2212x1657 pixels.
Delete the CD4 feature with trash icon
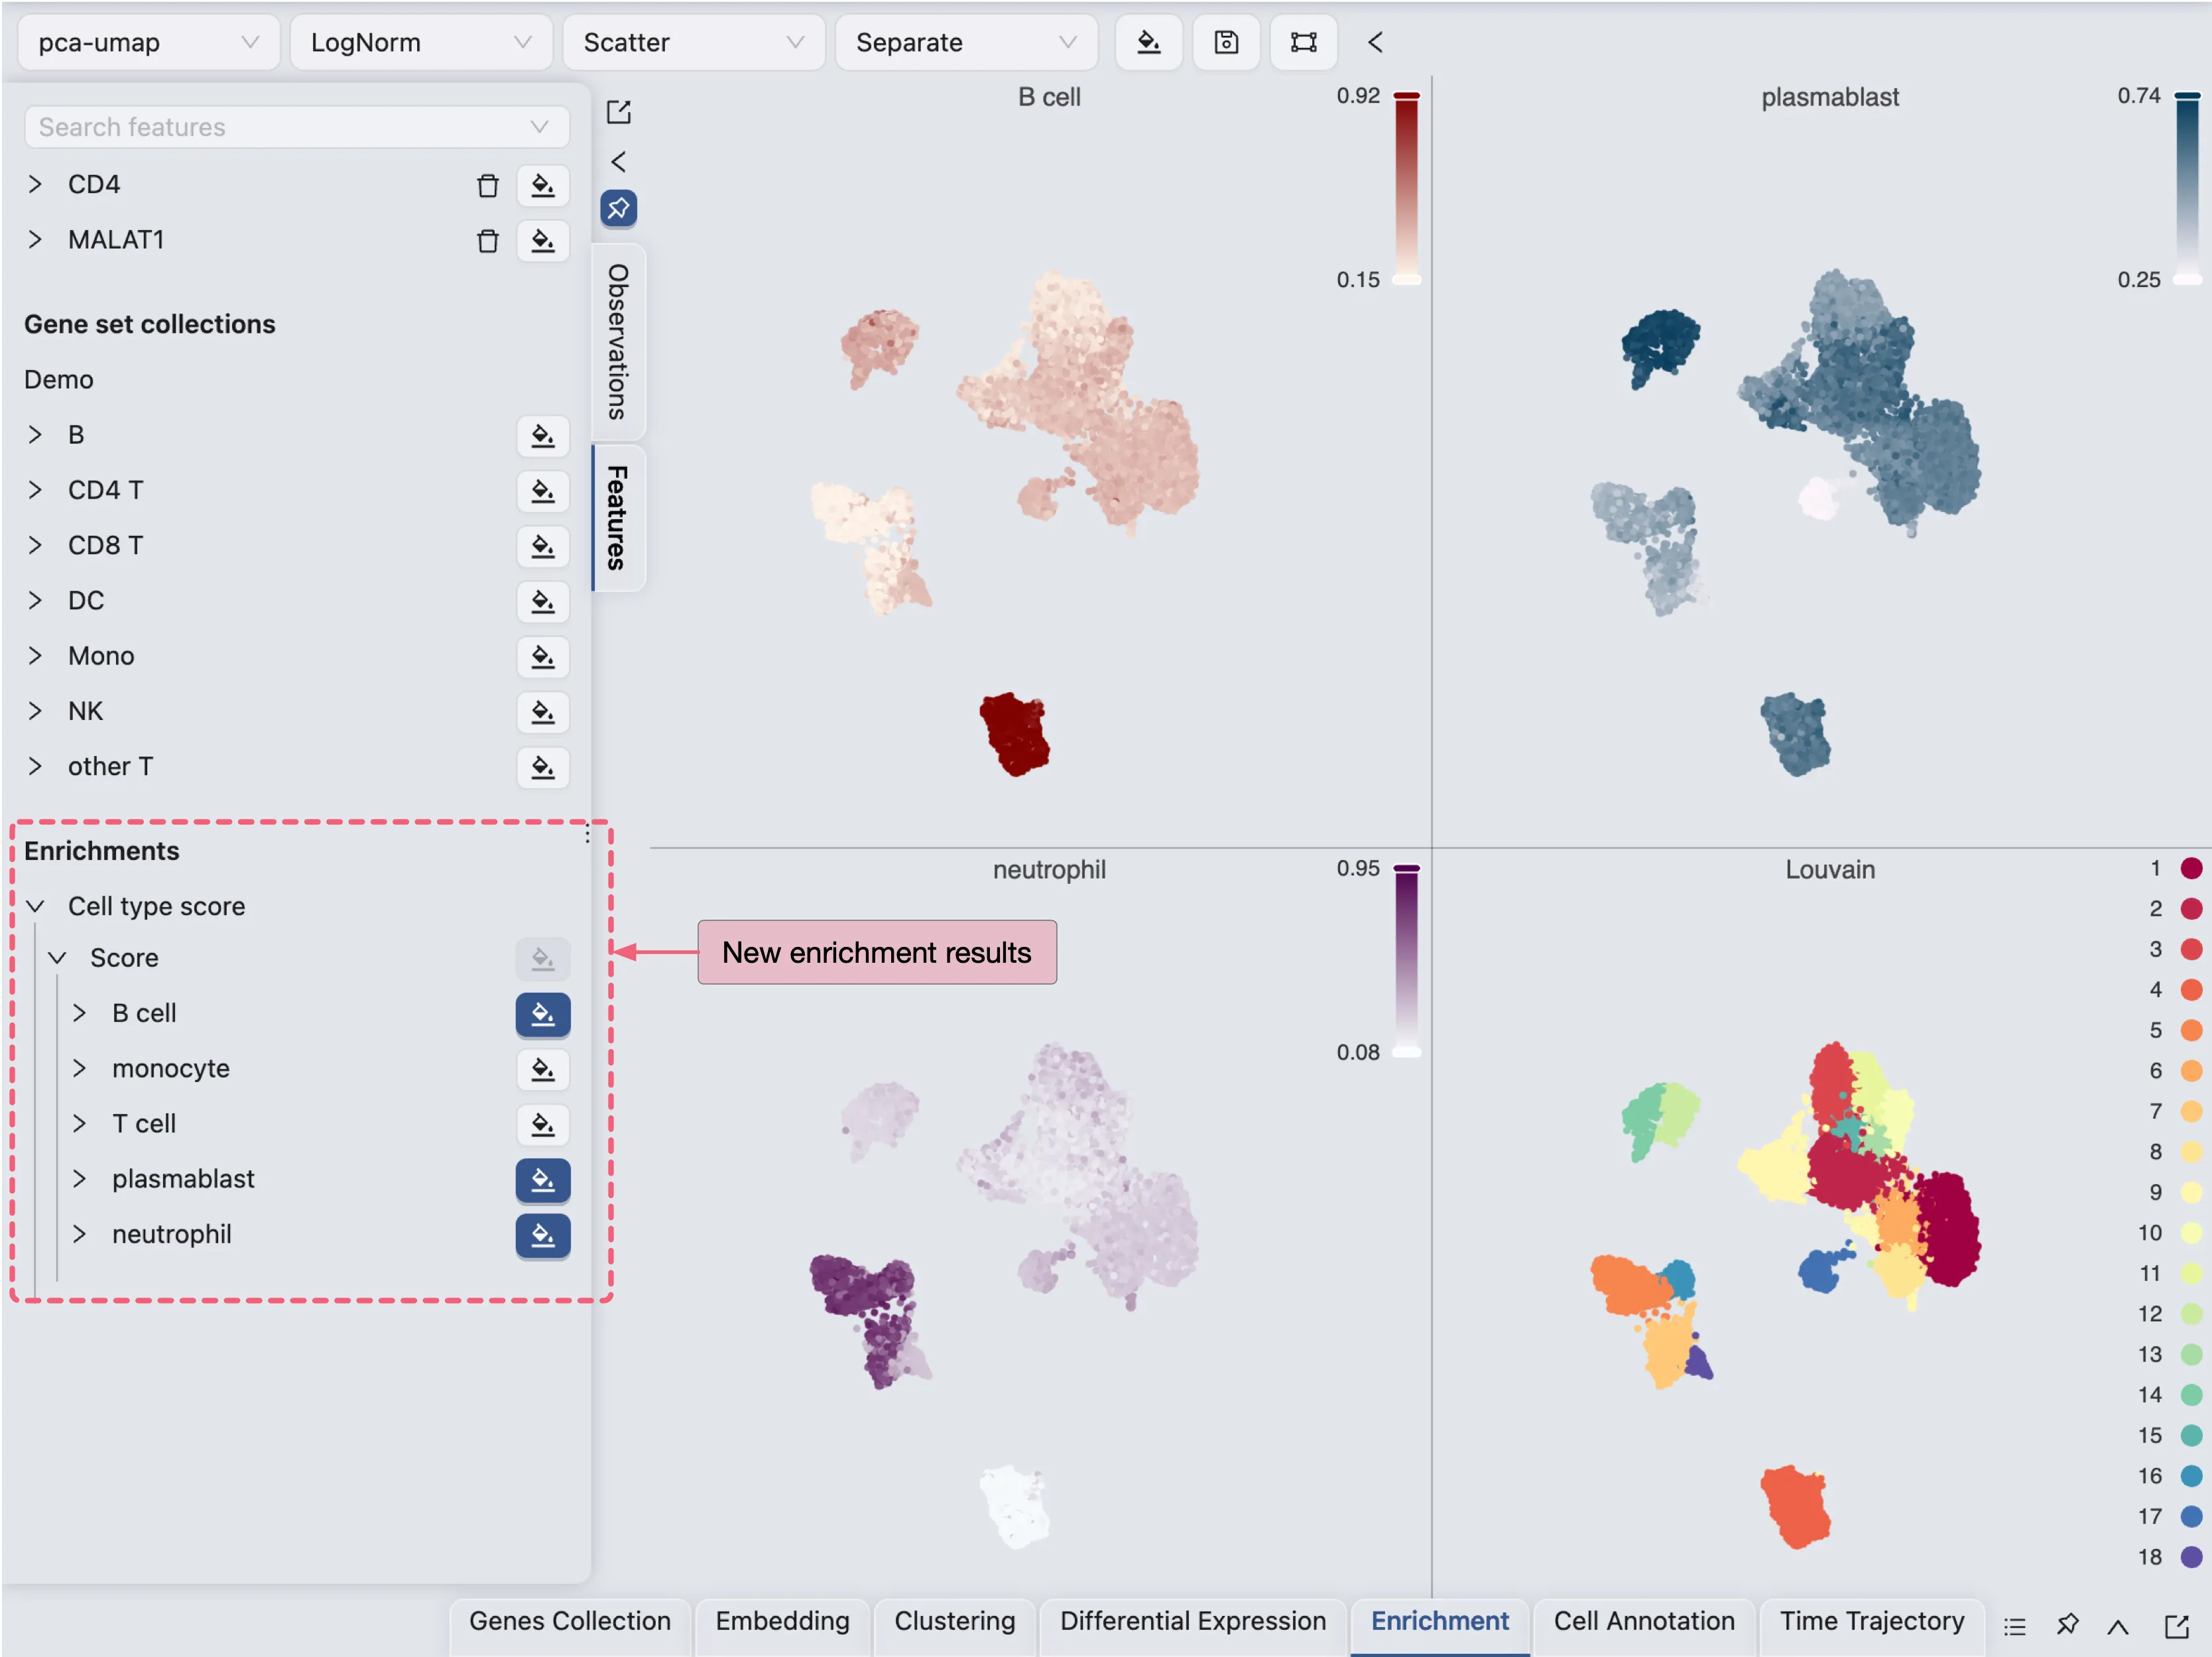click(487, 185)
